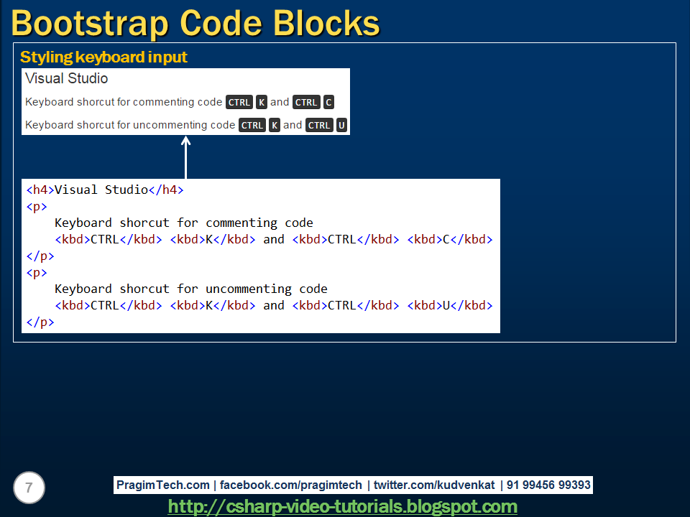Click the CTRL badge for commenting code
This screenshot has width=690, height=517.
pyautogui.click(x=239, y=102)
